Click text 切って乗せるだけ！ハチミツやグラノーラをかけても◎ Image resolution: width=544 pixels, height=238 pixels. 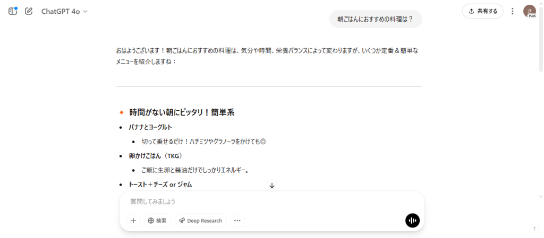pos(203,142)
